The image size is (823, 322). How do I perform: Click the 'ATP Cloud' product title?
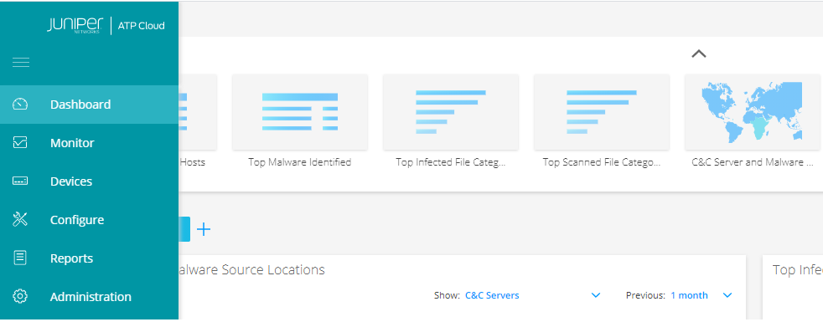(x=141, y=26)
